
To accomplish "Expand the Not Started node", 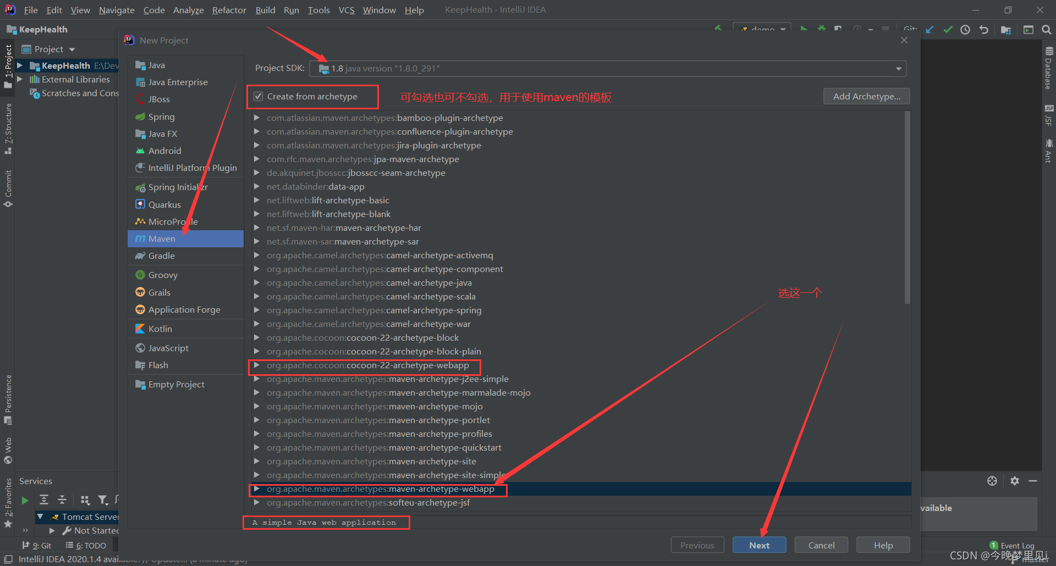I will coord(52,530).
